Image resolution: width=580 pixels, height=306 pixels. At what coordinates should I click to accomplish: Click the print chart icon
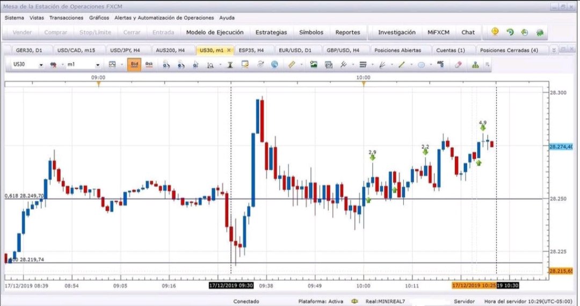[329, 64]
